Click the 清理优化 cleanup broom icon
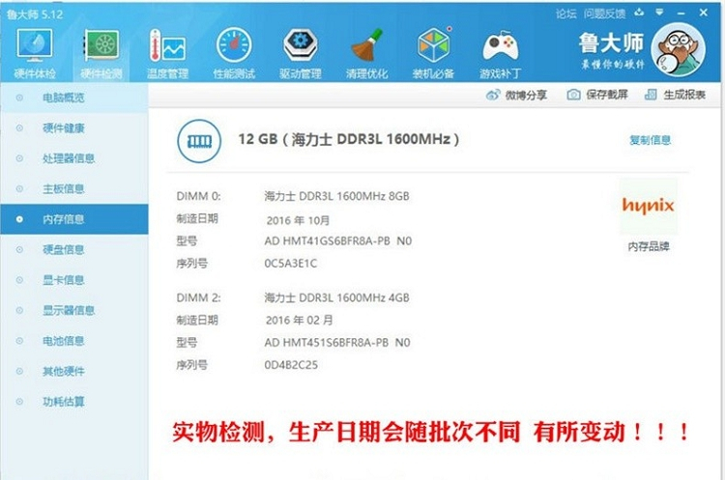The image size is (725, 480). coord(366,45)
